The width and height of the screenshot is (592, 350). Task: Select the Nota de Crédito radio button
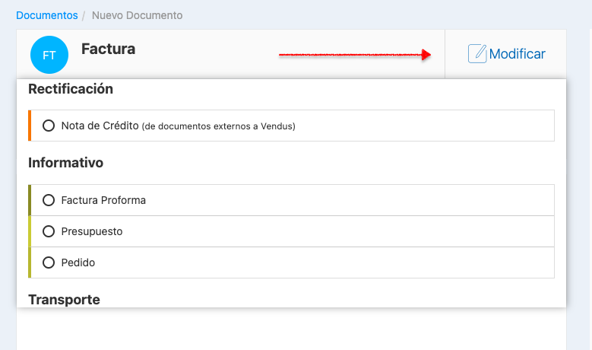(49, 126)
